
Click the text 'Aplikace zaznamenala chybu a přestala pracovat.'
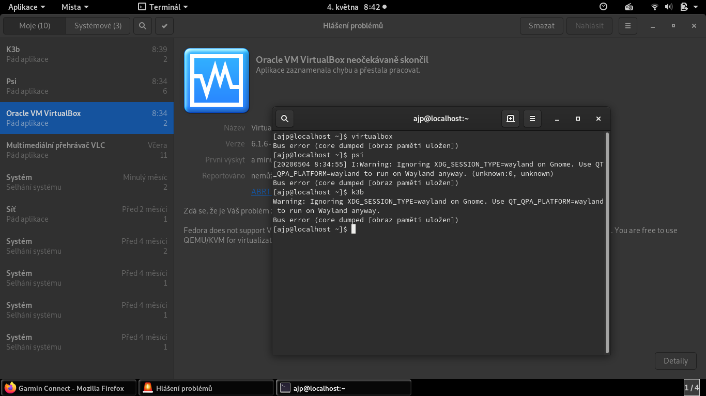[338, 70]
